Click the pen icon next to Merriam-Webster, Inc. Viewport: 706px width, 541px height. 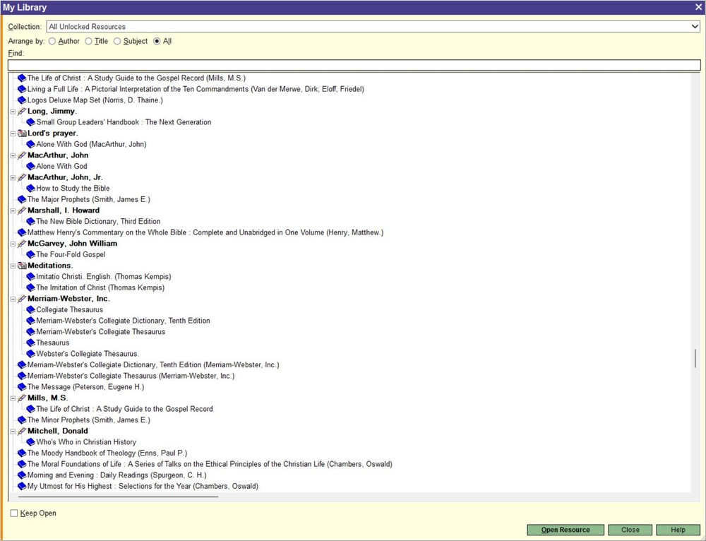pyautogui.click(x=21, y=298)
